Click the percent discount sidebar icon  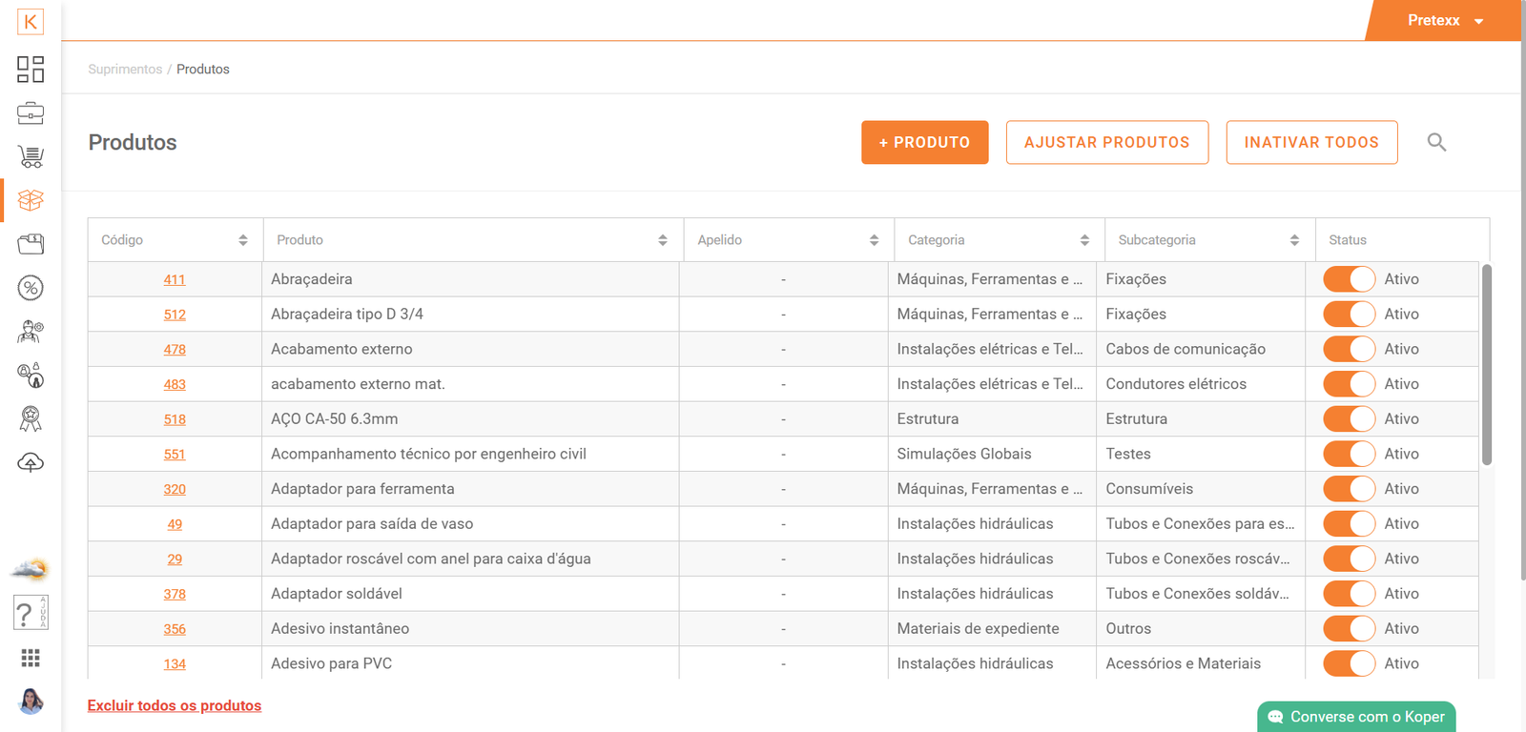(31, 288)
